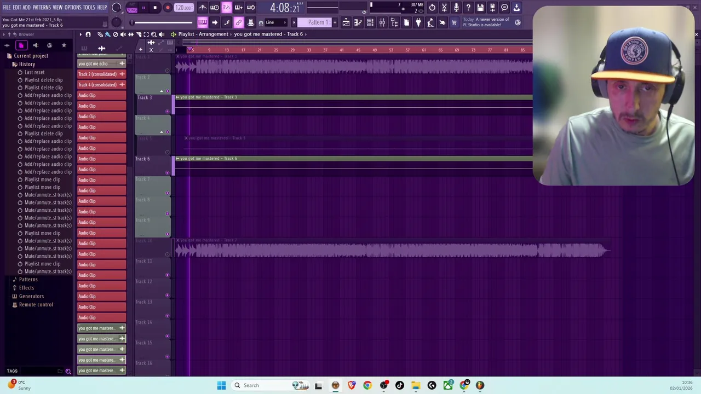The width and height of the screenshot is (701, 394).
Task: Click the playlist snap magnet icon
Action: [88, 34]
